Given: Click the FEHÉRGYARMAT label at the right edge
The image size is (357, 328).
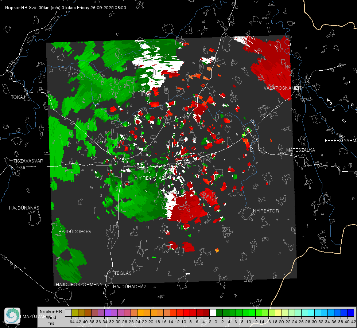Looking at the screenshot, I should tap(341, 141).
